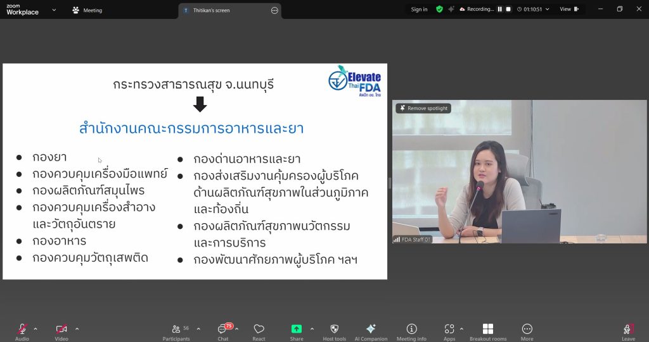Viewport: 649px width, 342px height.
Task: Click the green Share screen button
Action: (x=297, y=329)
